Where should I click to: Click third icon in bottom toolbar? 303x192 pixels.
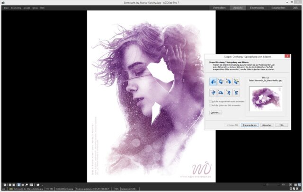pos(14,184)
